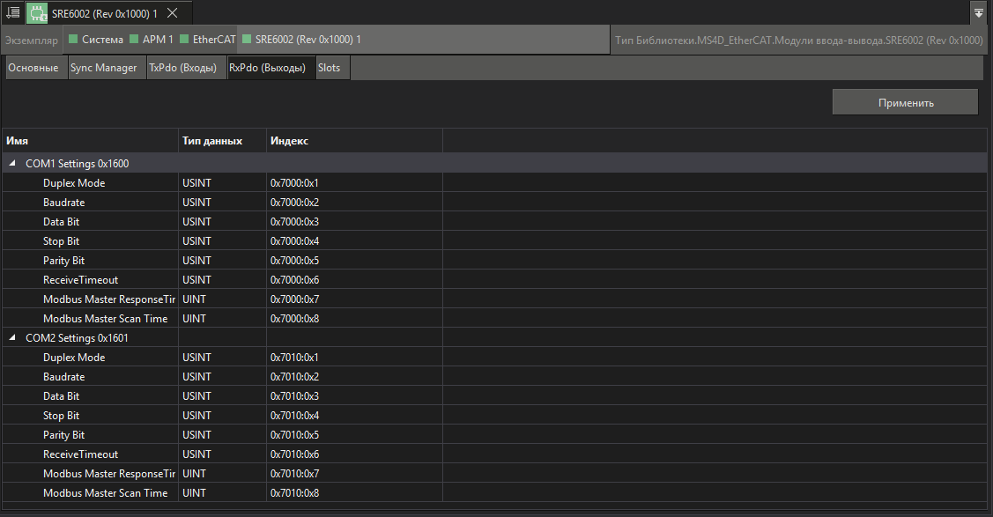Select Modbus Master Scan Time under COM2
993x517 pixels.
pos(495,493)
